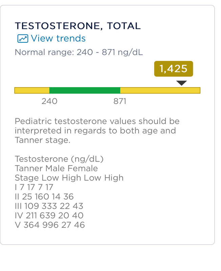Click the trends chart icon
The image size is (221, 271).
22,39
